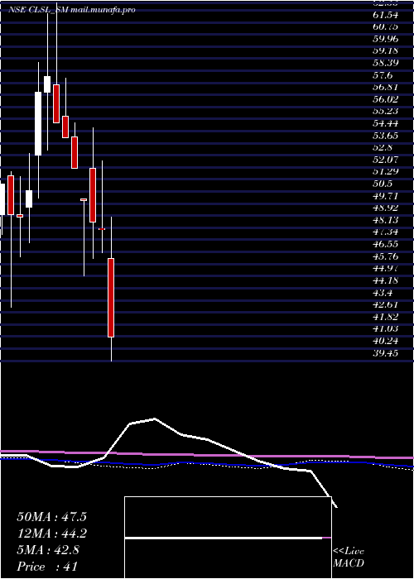The image size is (414, 579).
Task: Click the 58.39 price axis label
Action: 386,63
